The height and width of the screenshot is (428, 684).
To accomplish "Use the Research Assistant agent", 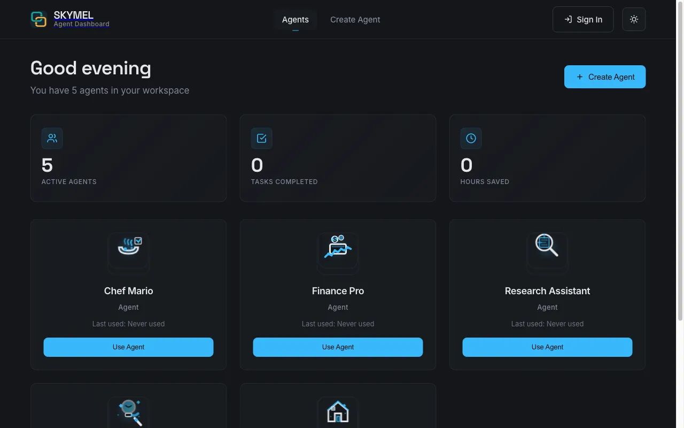I will [x=547, y=347].
